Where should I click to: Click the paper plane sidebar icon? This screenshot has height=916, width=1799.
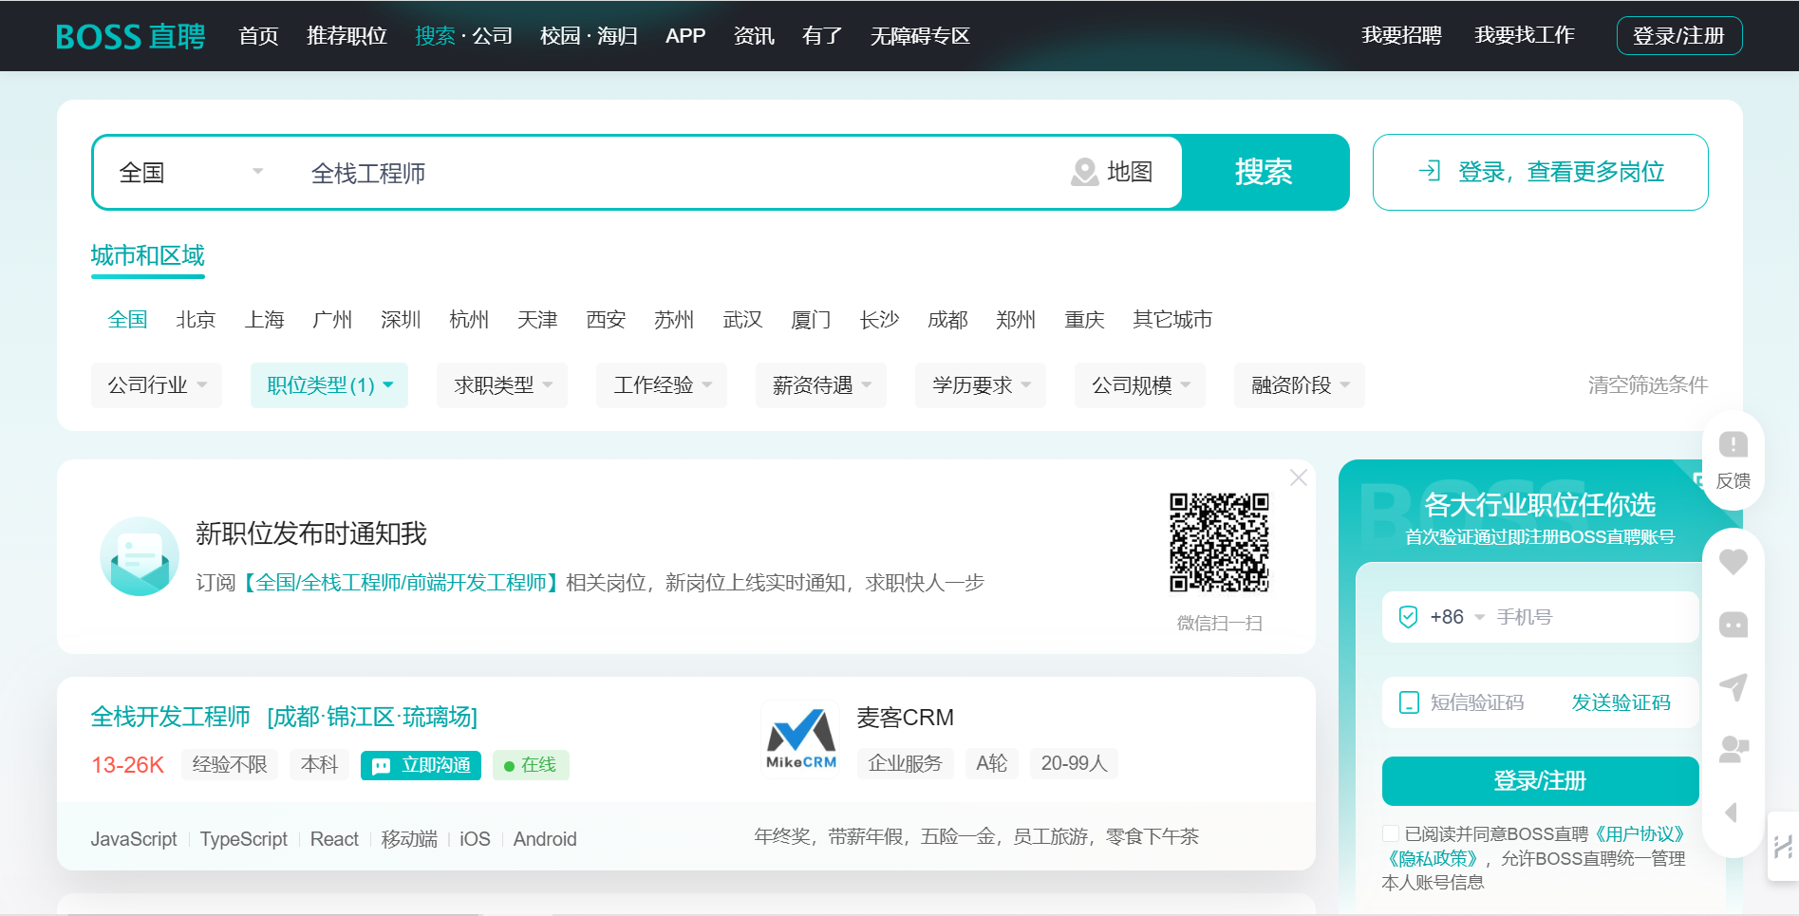pyautogui.click(x=1733, y=686)
